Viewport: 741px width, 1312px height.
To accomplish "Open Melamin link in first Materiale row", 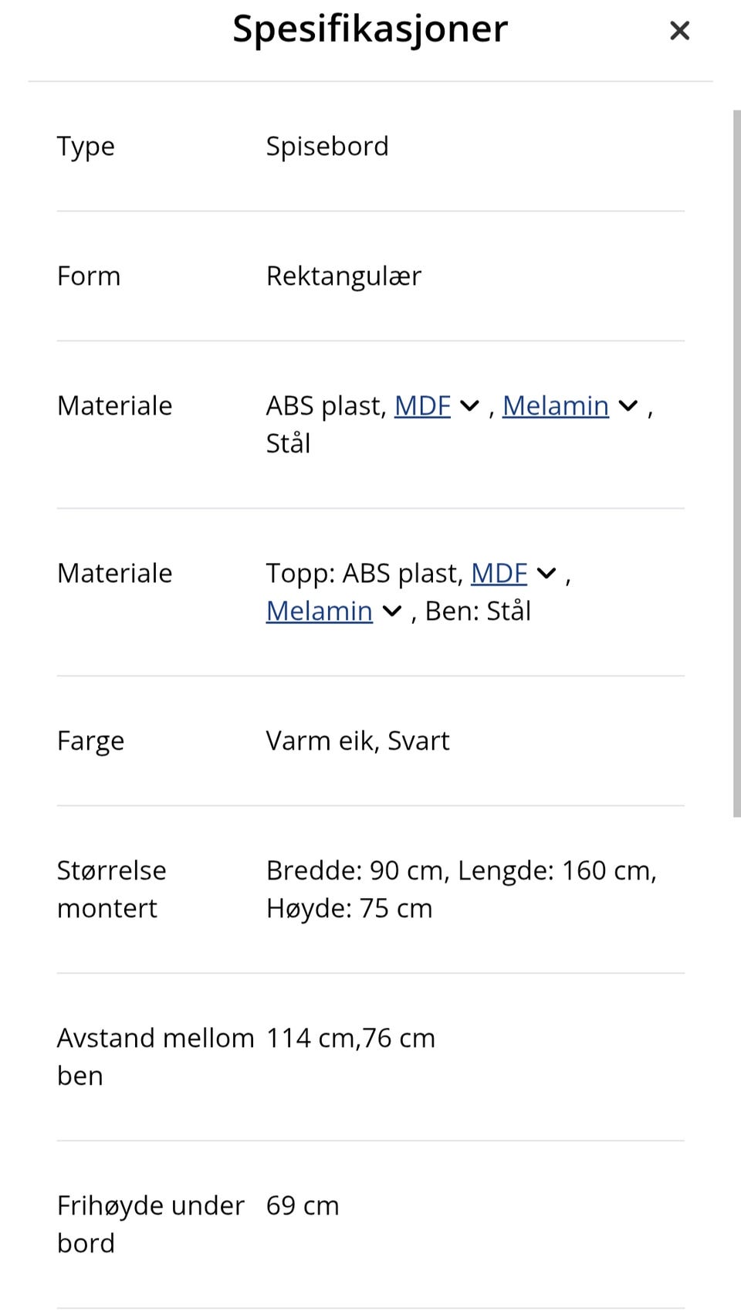I will [x=556, y=405].
